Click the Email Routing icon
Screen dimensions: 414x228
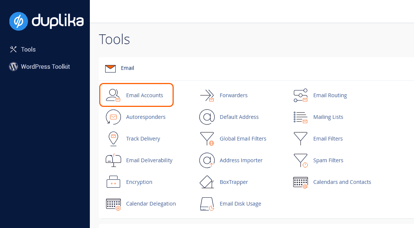click(300, 95)
